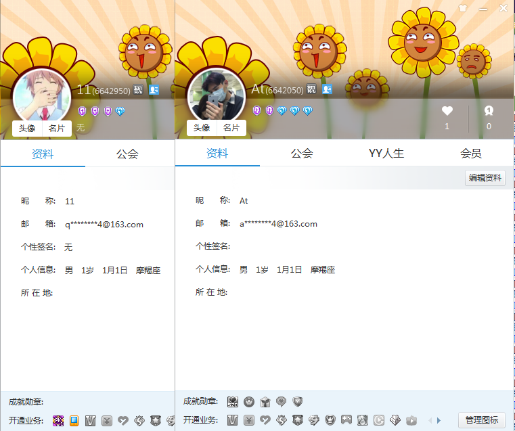Click the heart service icon in At's services row
515x431 pixels.
click(265, 420)
